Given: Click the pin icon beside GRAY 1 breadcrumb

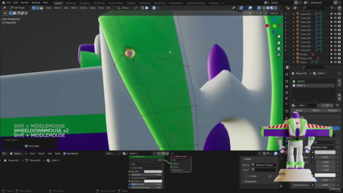Looking at the screenshot, I should click(x=339, y=73).
